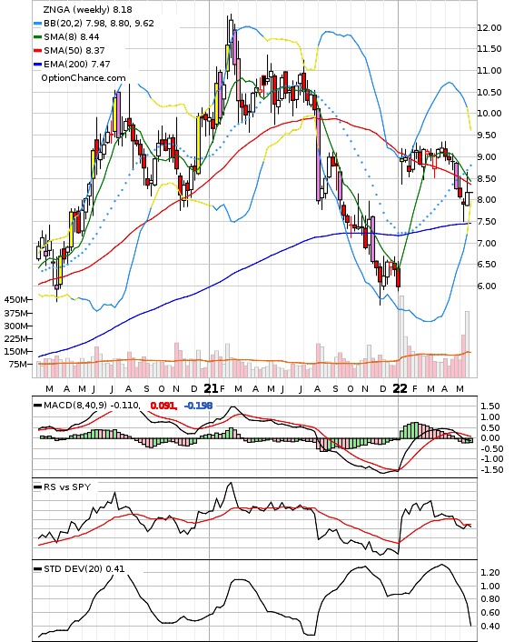Click the bold 22 year marker
Viewport: 514px width, 642px height.
pyautogui.click(x=400, y=388)
